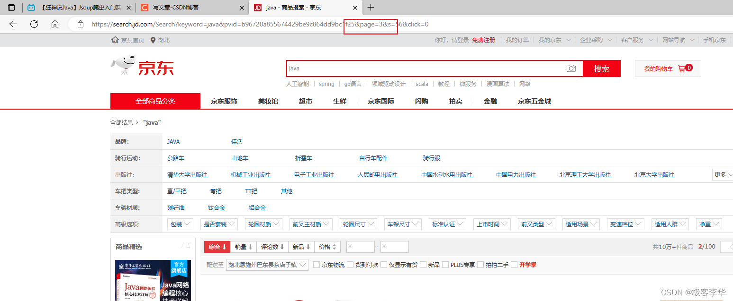The width and height of the screenshot is (733, 301).
Task: Open 京东国际 nav item
Action: click(381, 101)
